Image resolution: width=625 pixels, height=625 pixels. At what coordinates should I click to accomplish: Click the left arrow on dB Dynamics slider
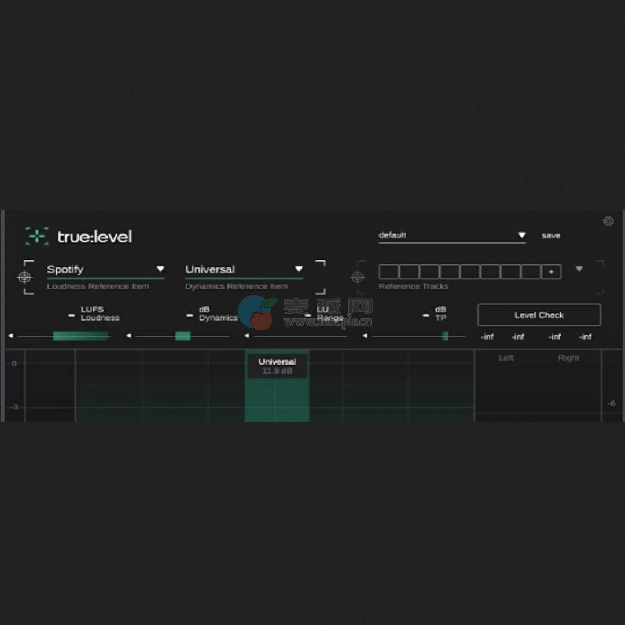tap(130, 335)
